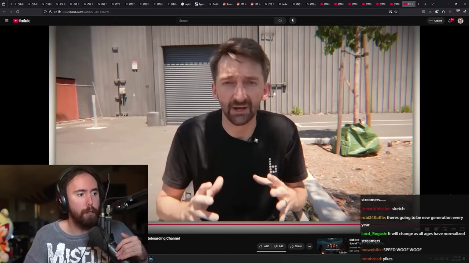Screen dimensions: 469x263
Task: Click the site padlock security icon
Action: [50, 12]
